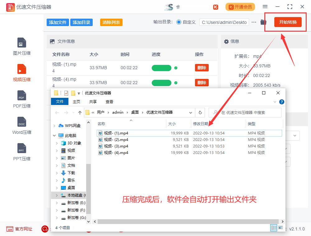Click the admin breadcrumb in the path bar

[x=118, y=112]
